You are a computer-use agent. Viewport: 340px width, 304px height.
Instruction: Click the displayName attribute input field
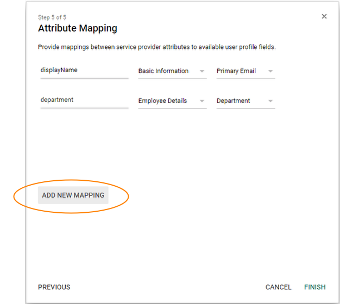pos(84,70)
